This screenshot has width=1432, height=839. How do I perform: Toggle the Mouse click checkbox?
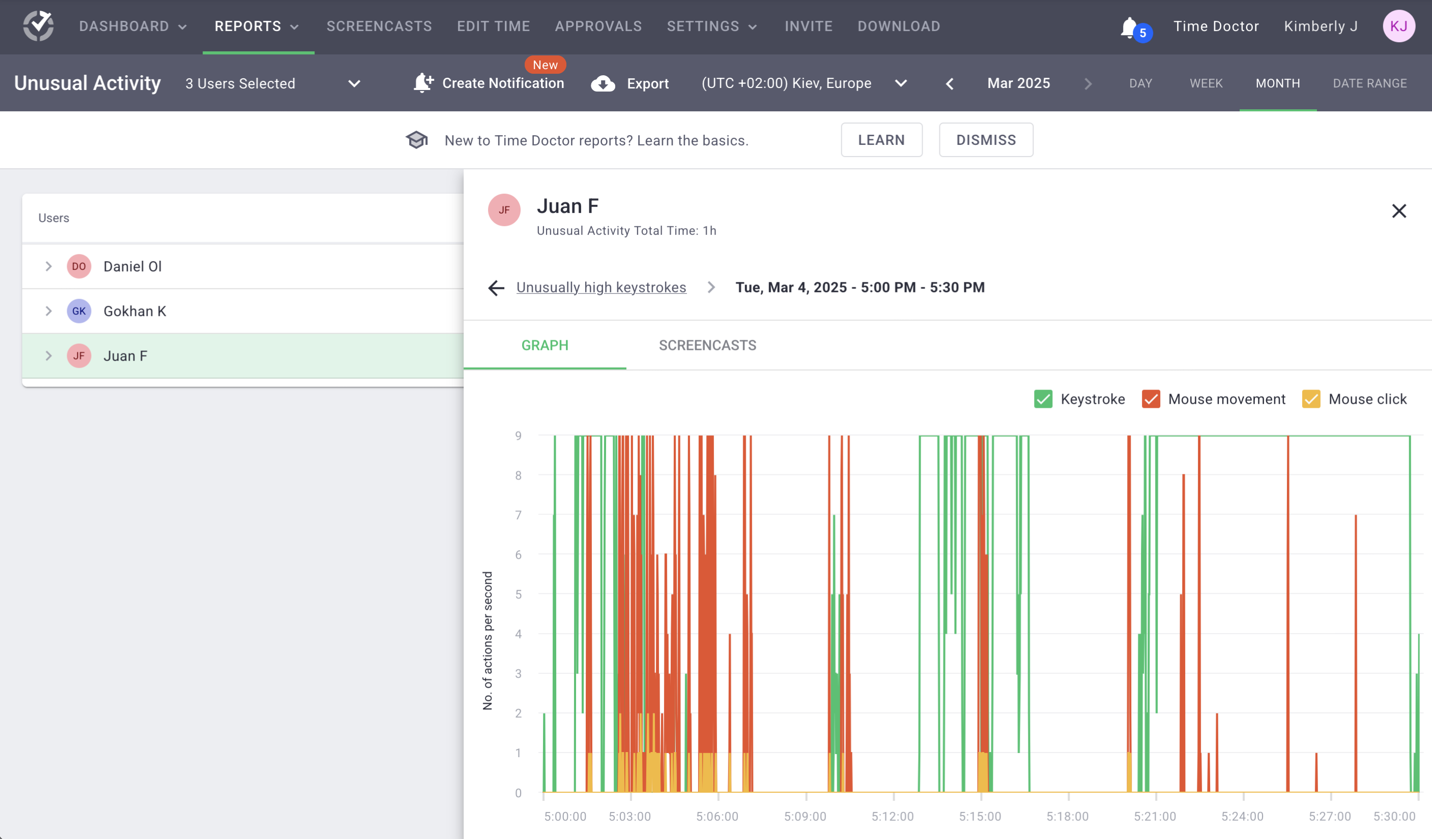1311,399
